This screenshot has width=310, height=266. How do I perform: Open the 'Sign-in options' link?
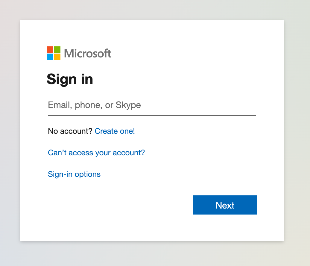[x=74, y=174]
